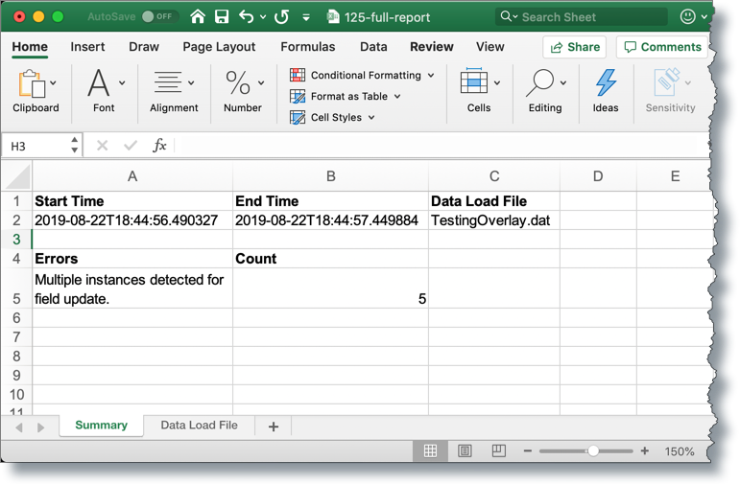
Task: Click the formula bar cancel X icon
Action: 102,146
